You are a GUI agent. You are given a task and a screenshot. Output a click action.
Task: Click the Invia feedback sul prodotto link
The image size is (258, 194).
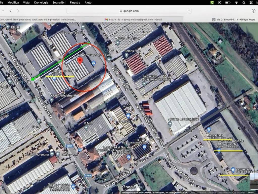pyautogui.click(x=231, y=192)
